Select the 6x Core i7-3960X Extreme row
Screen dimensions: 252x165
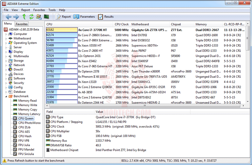pyautogui.click(x=146, y=35)
